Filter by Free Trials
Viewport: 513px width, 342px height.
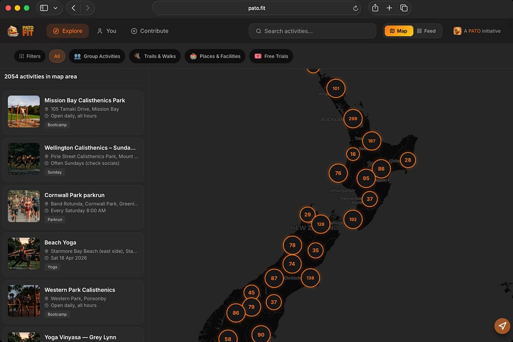click(x=271, y=56)
